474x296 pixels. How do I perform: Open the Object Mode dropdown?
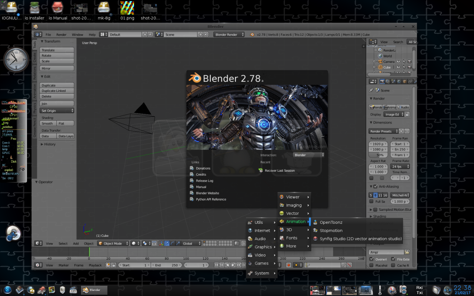point(113,243)
